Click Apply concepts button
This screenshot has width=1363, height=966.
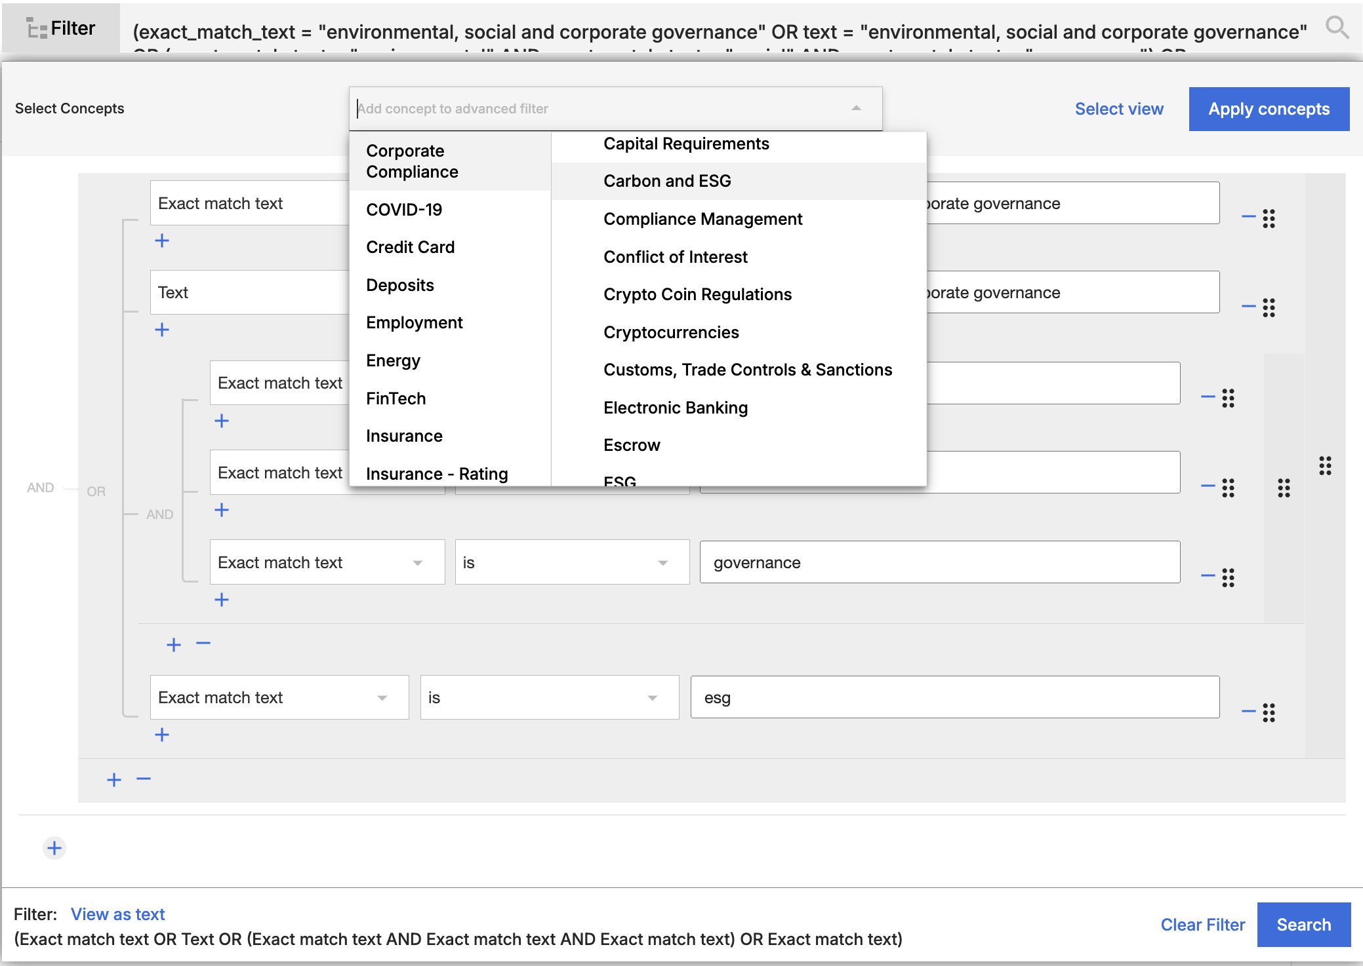tap(1269, 109)
